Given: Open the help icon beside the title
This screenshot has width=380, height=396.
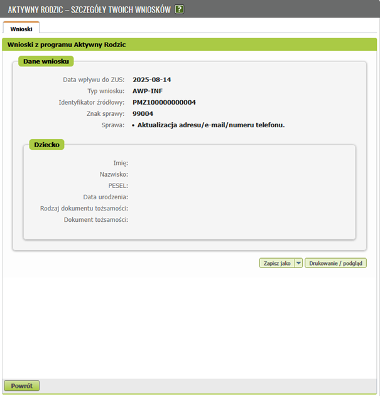Looking at the screenshot, I should coord(180,9).
